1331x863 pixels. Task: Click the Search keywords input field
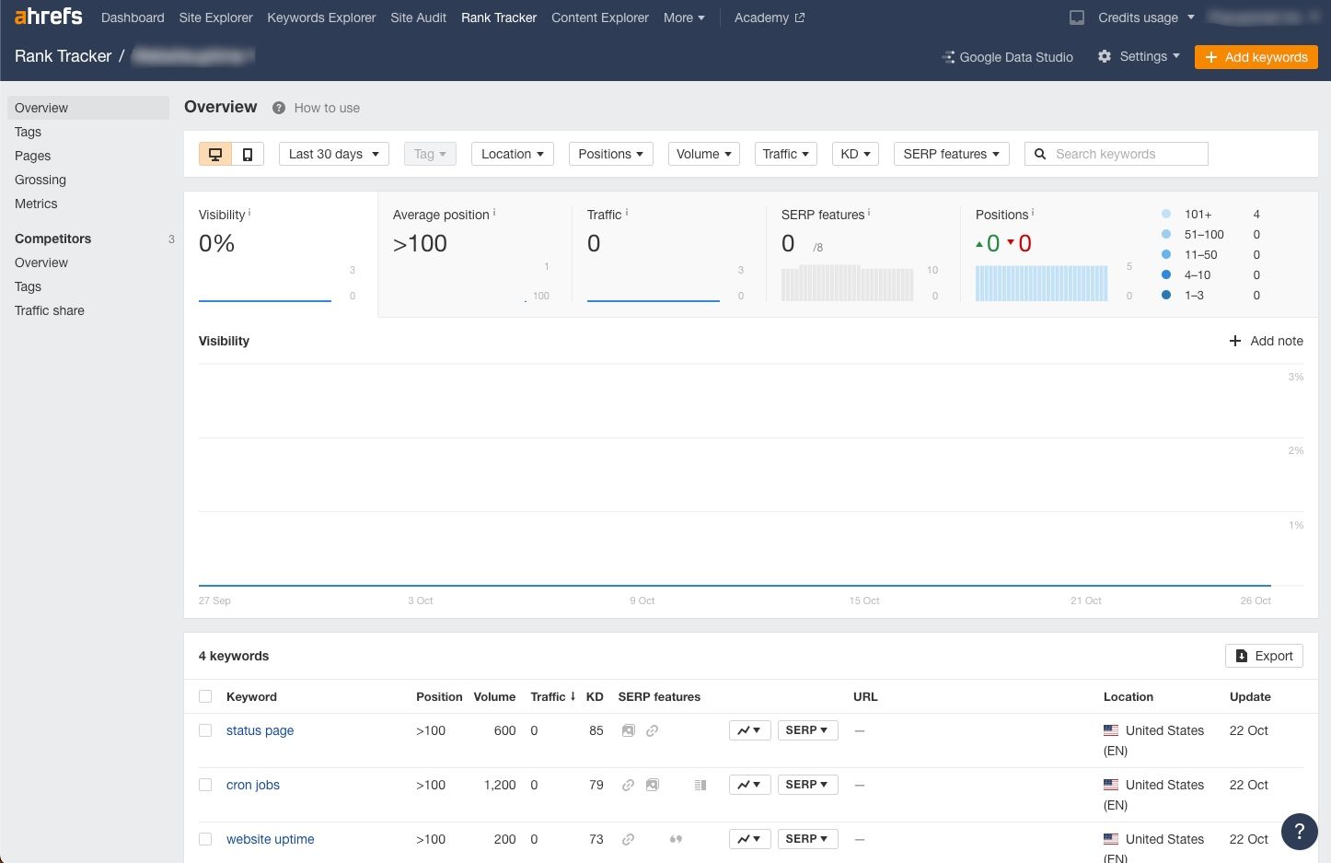pyautogui.click(x=1117, y=154)
